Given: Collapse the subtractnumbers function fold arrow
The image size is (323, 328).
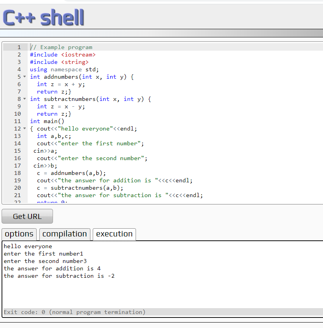Looking at the screenshot, I should [24, 99].
